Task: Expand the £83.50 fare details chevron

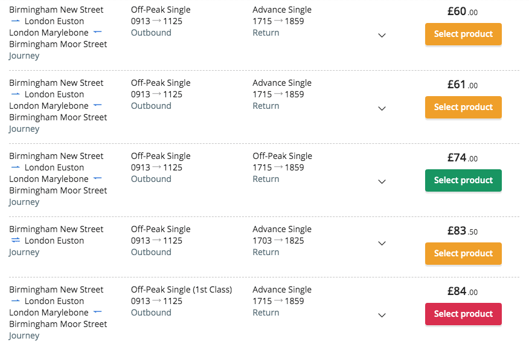Action: tap(382, 243)
